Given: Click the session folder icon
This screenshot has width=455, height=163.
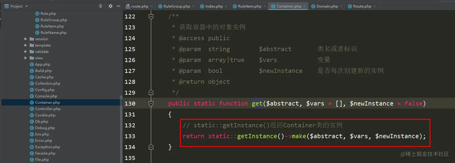Looking at the screenshot, I should point(32,39).
